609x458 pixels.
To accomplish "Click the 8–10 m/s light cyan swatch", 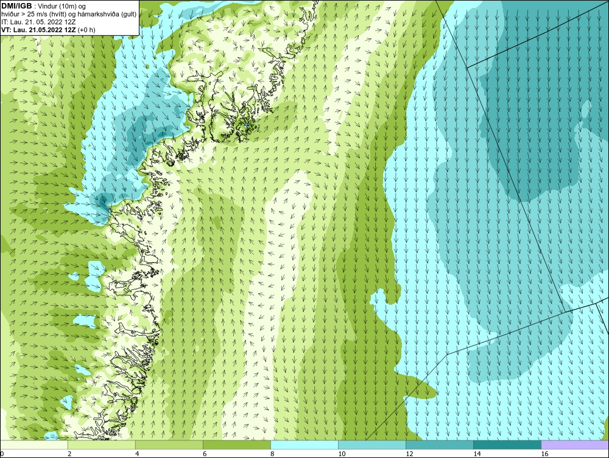I will [304, 445].
